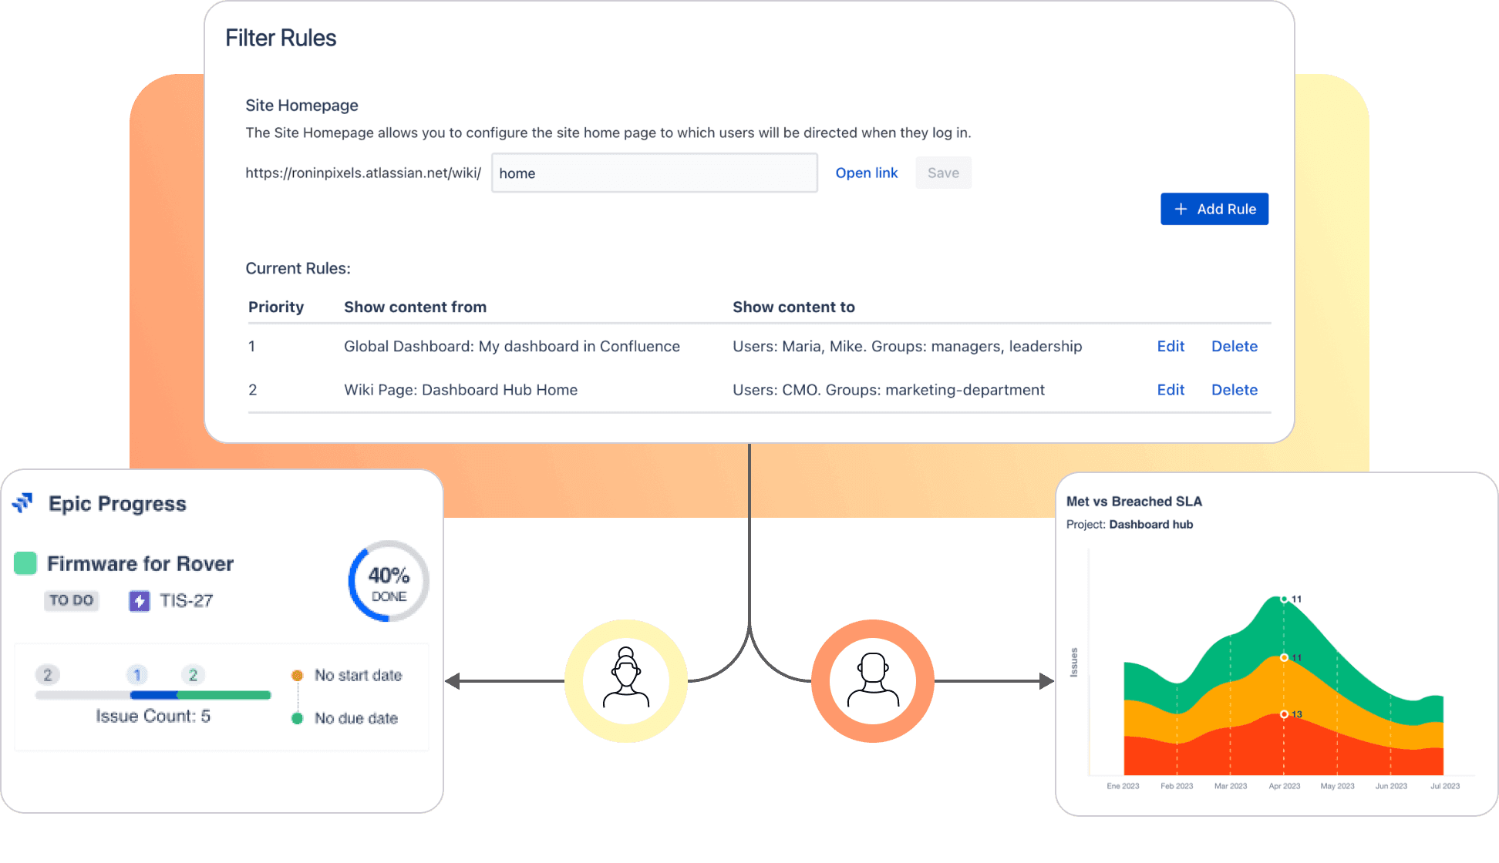Image resolution: width=1499 pixels, height=863 pixels.
Task: Click the Met vs Breached SLA title
Action: [1134, 501]
